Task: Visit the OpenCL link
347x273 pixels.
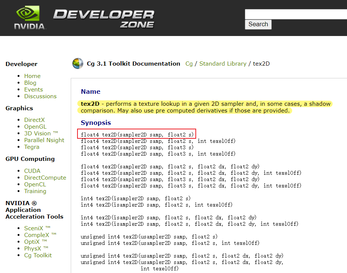Action: [35, 184]
